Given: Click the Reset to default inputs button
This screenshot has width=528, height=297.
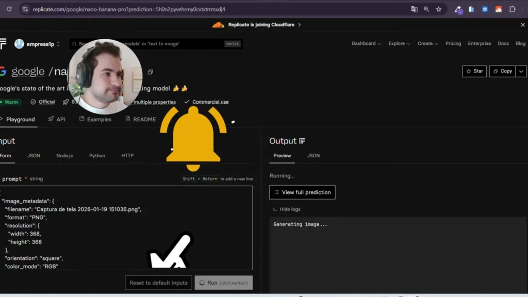Looking at the screenshot, I should (158, 283).
